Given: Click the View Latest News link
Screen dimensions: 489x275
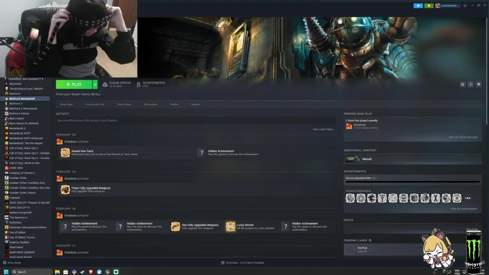Looking at the screenshot, I should click(x=323, y=129).
